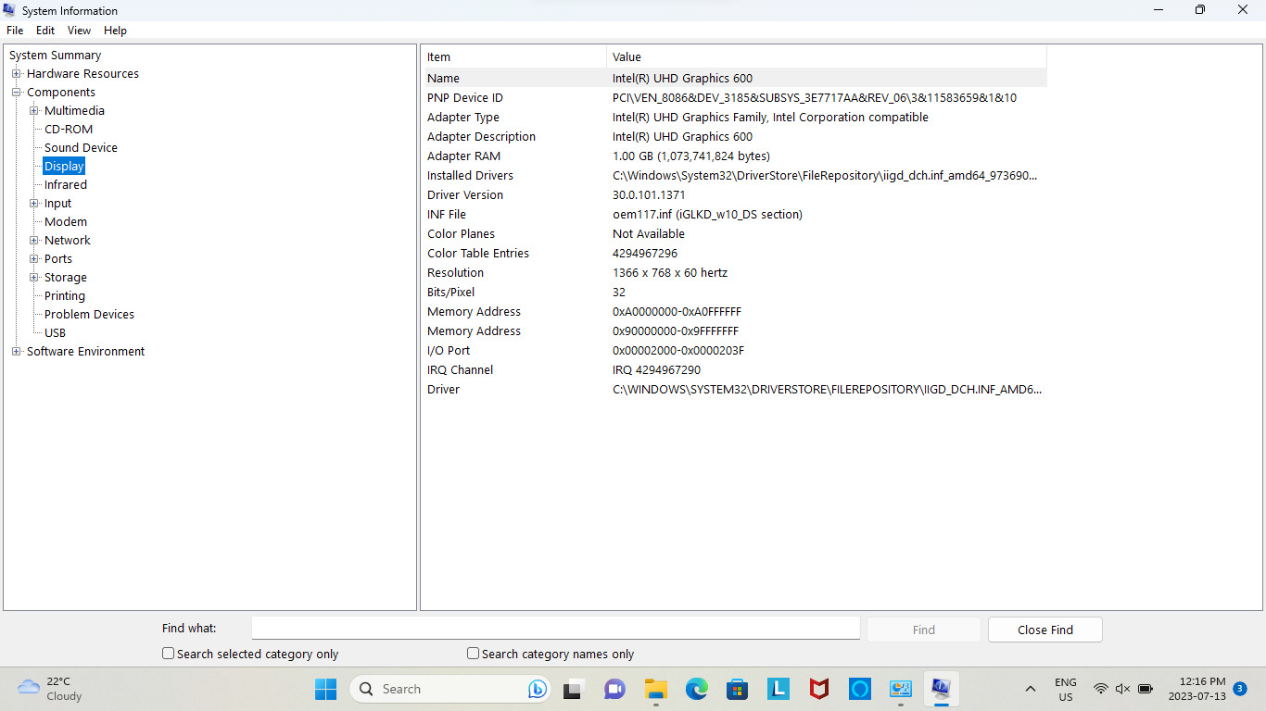
Task: Select the INF File row
Action: pos(735,214)
